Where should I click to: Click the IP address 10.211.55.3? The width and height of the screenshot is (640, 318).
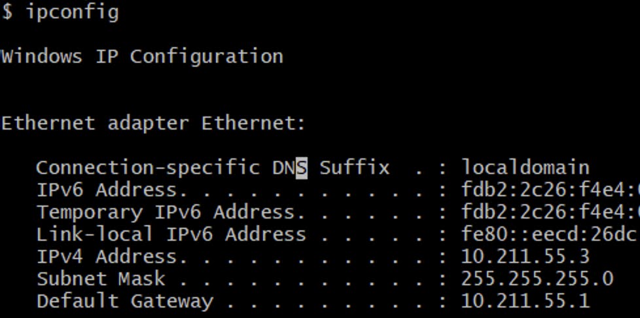pos(525,256)
